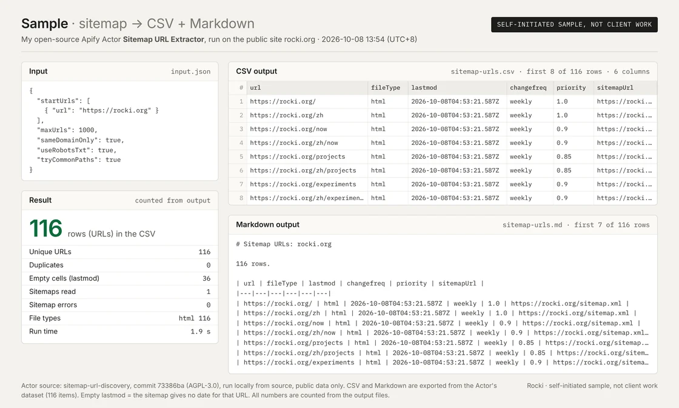
Task: Click the 'Sitemap errors' row label
Action: click(53, 305)
